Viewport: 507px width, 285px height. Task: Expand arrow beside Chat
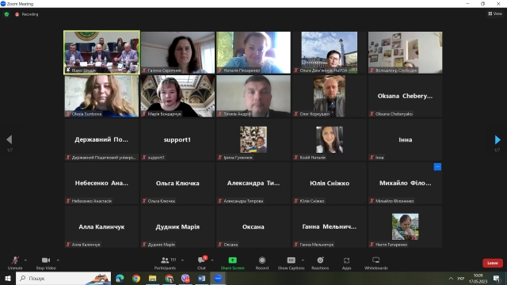(212, 260)
